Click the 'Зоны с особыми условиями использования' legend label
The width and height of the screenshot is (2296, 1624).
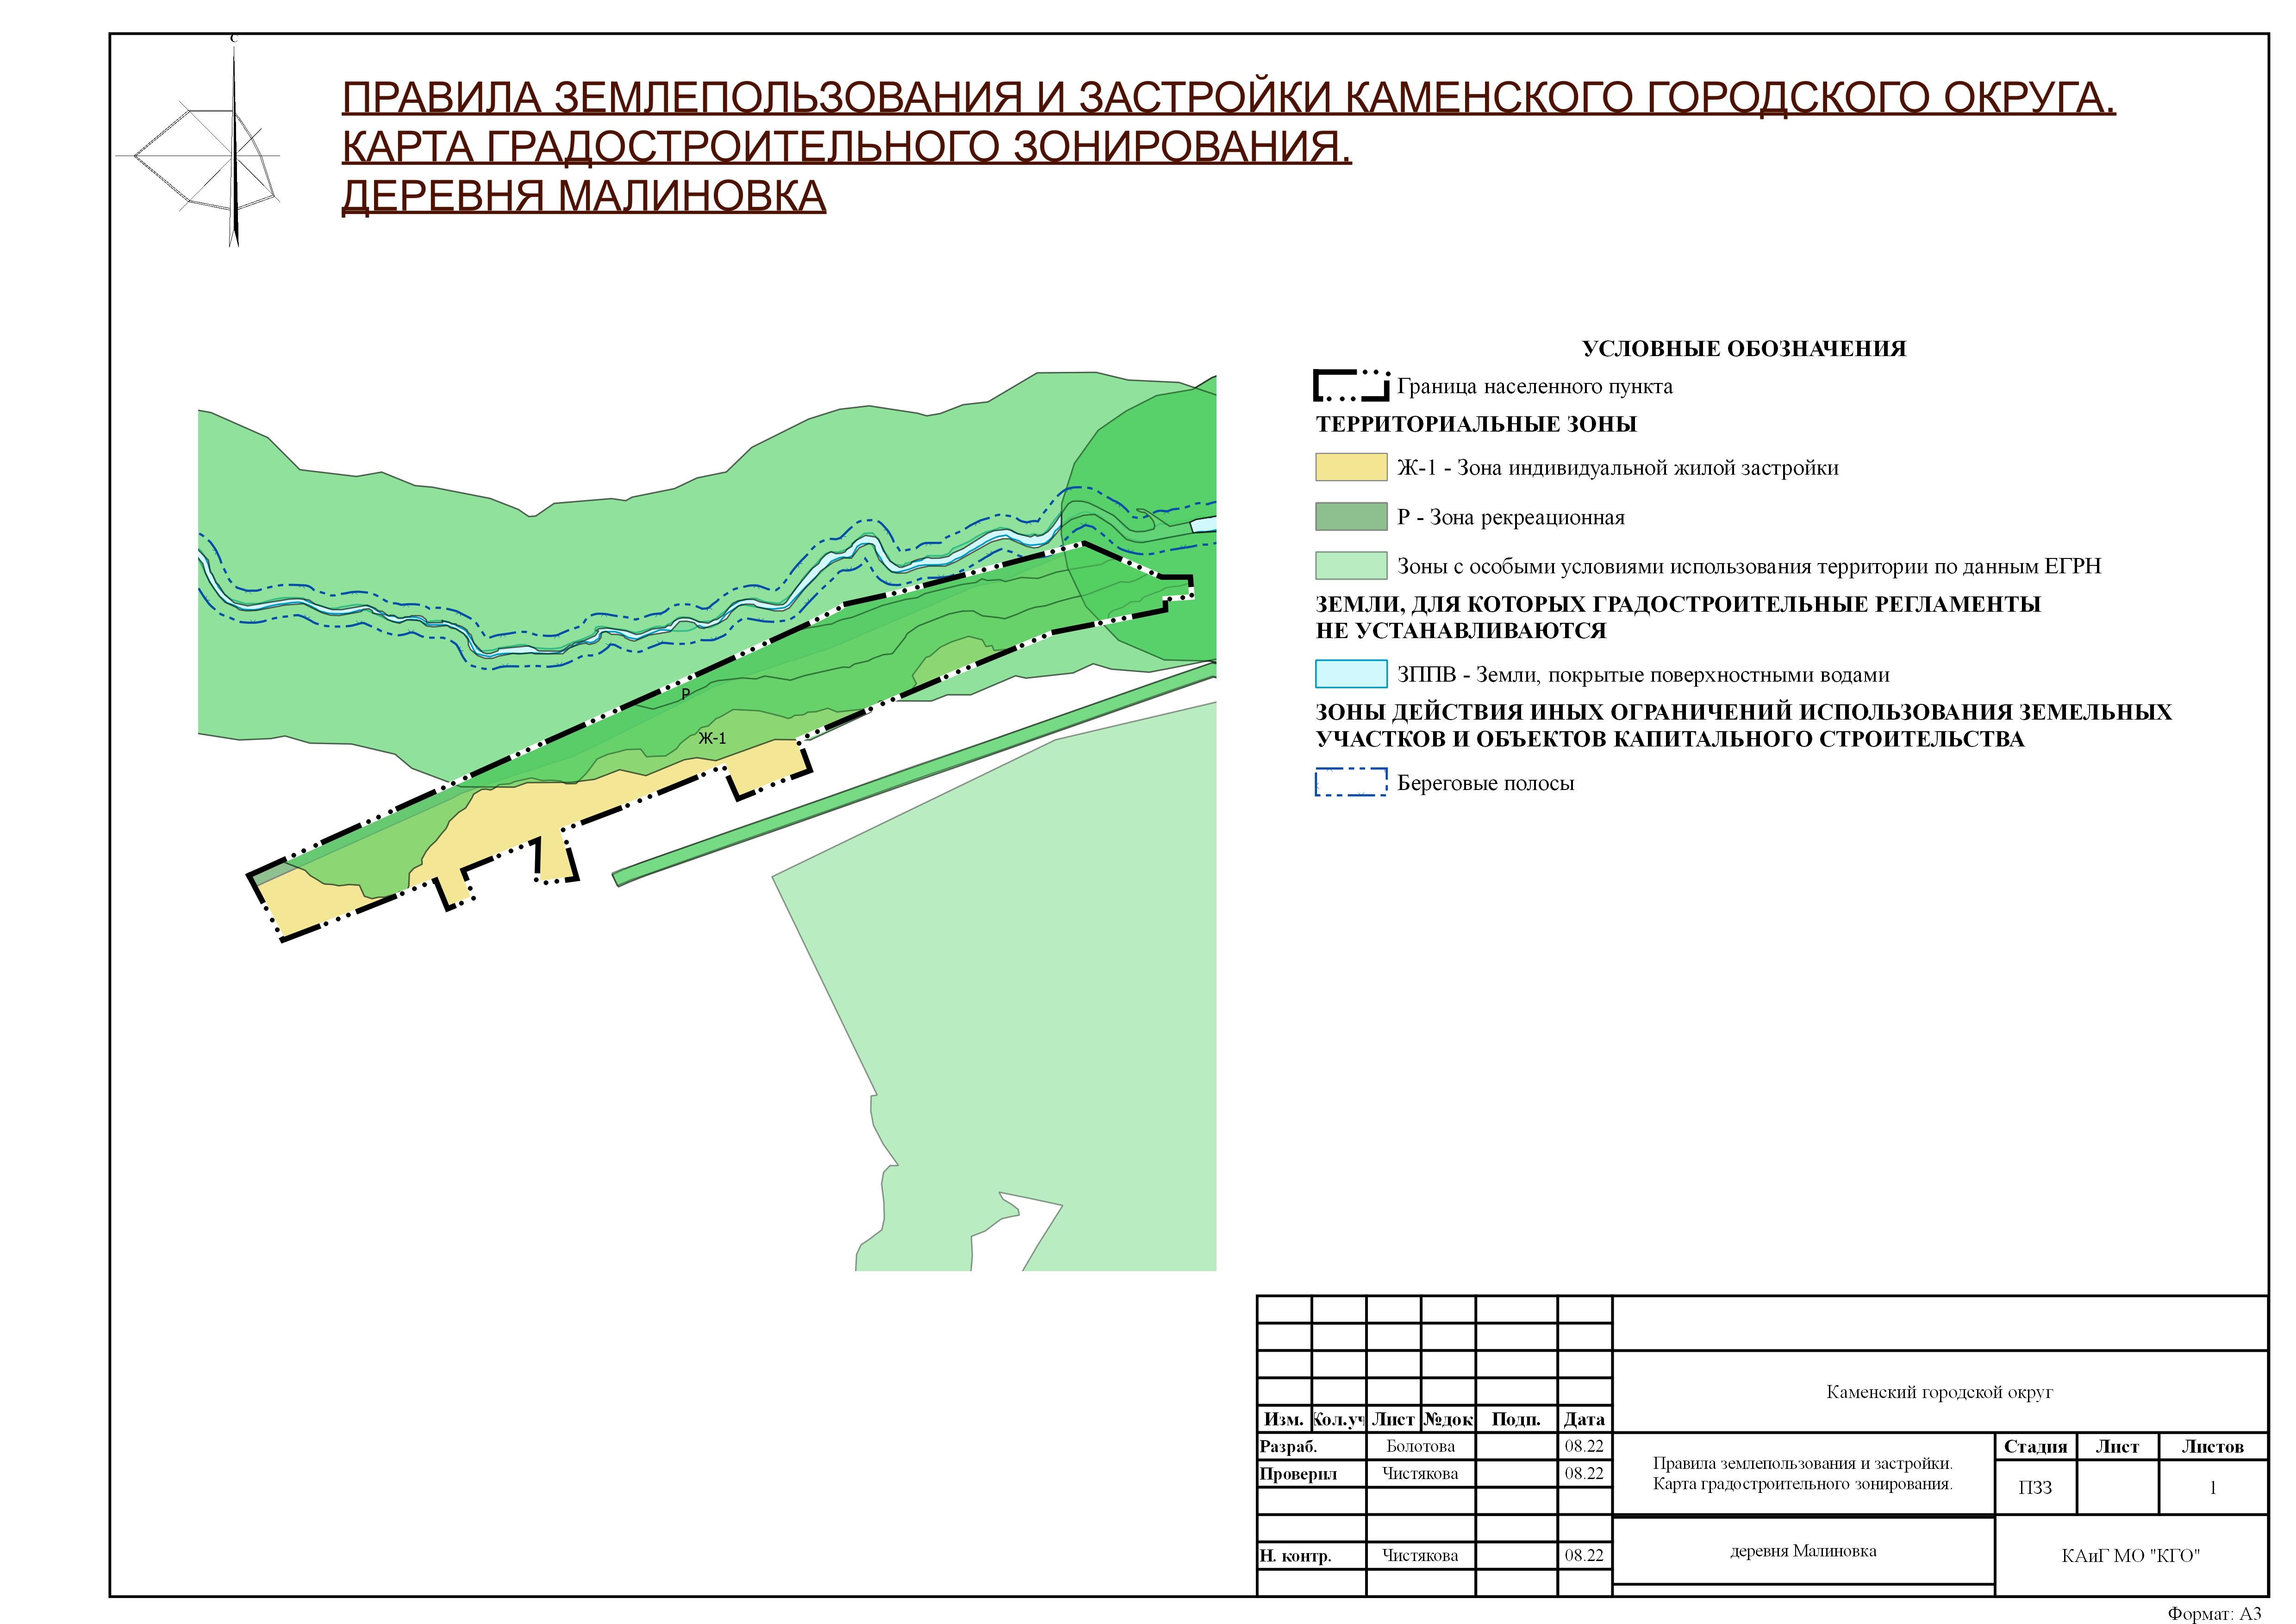(x=1749, y=566)
